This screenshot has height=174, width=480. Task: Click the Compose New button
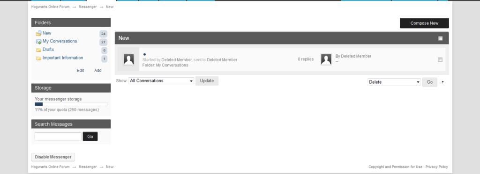(424, 23)
